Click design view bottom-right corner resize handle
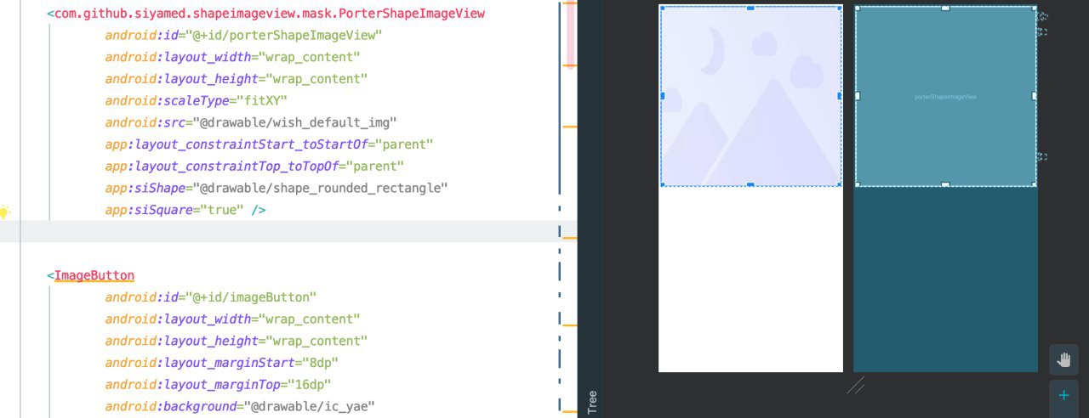Screen dimensions: 1089x418 click(x=840, y=184)
